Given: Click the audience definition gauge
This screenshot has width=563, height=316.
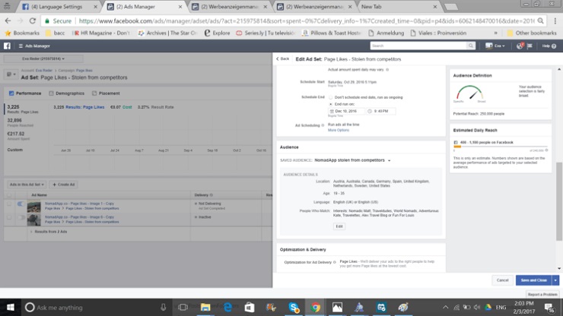Looking at the screenshot, I should [469, 93].
